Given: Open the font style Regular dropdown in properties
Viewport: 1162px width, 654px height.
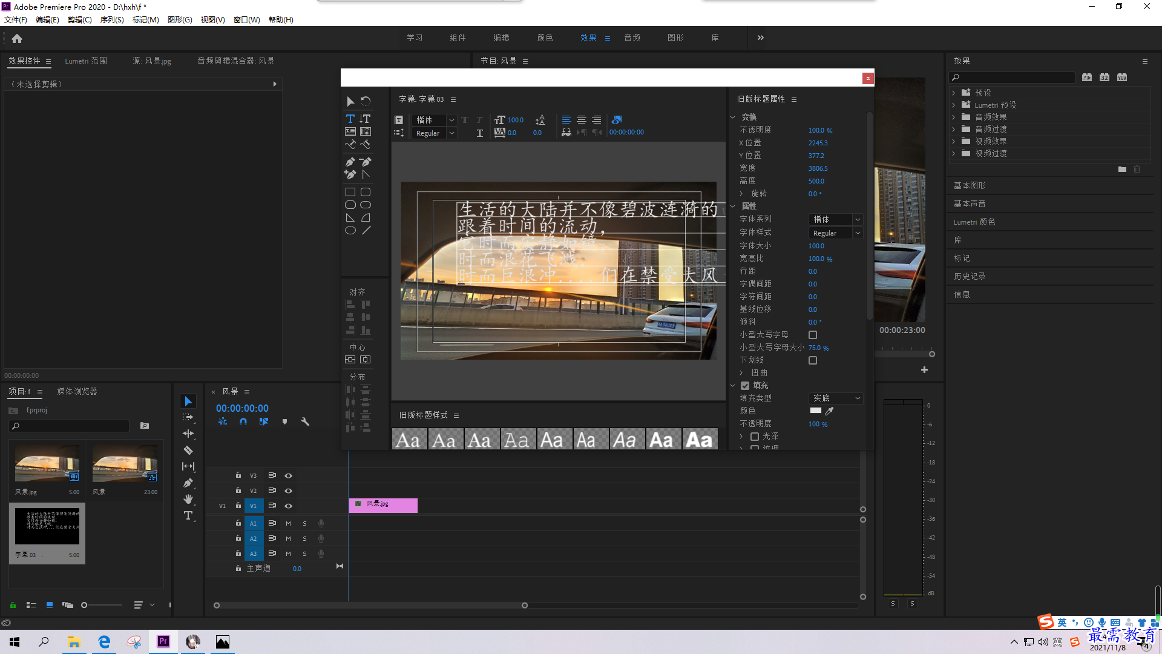Looking at the screenshot, I should tap(835, 233).
